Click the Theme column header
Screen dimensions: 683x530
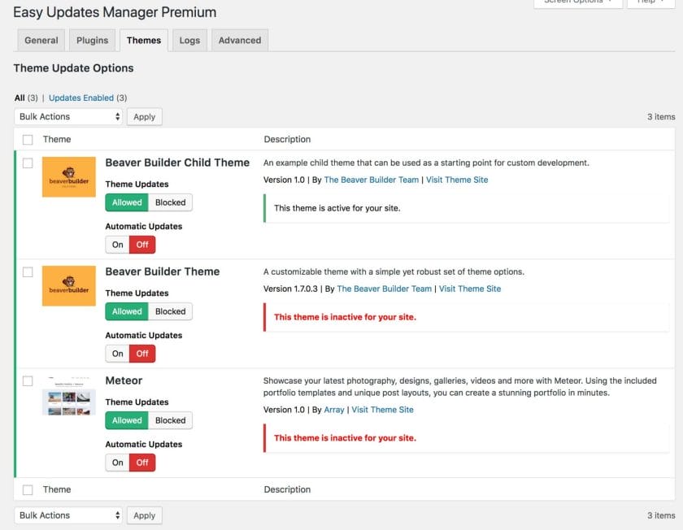click(57, 139)
